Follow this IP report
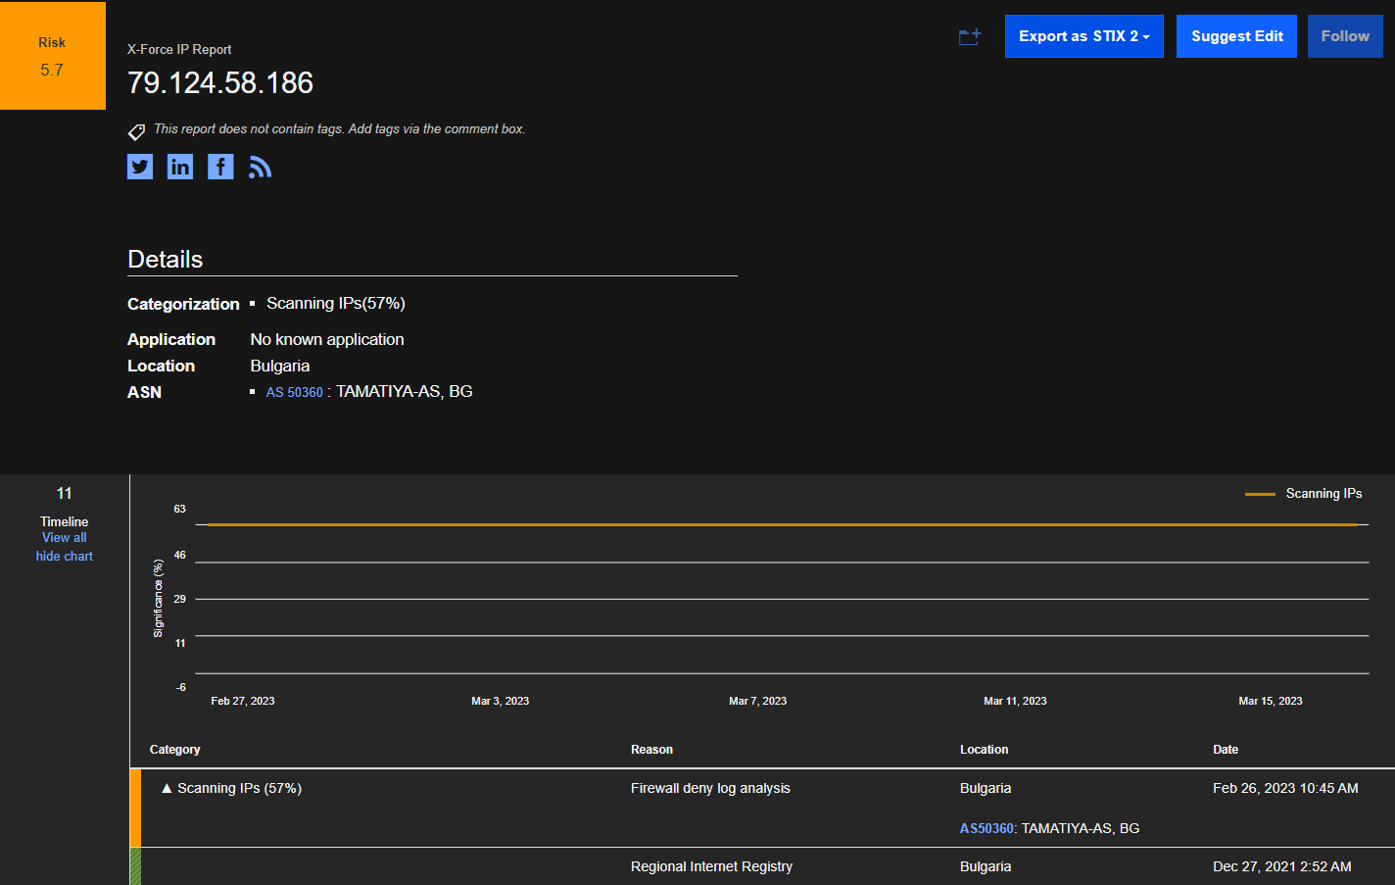 [1345, 36]
